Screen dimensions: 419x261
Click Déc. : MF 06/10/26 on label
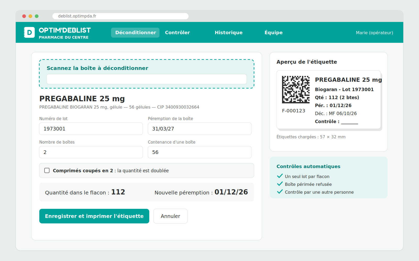pos(336,114)
